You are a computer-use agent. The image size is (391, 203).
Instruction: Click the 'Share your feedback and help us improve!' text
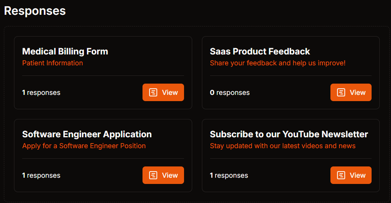click(278, 63)
